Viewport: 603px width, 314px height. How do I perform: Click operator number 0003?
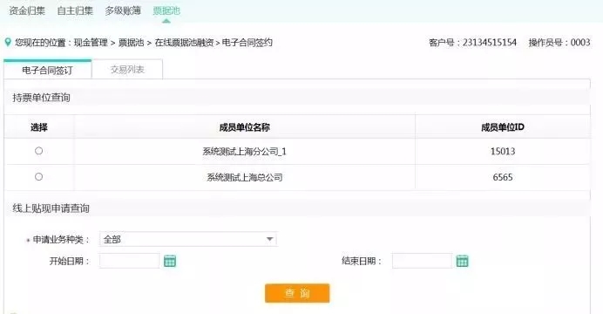tap(580, 43)
